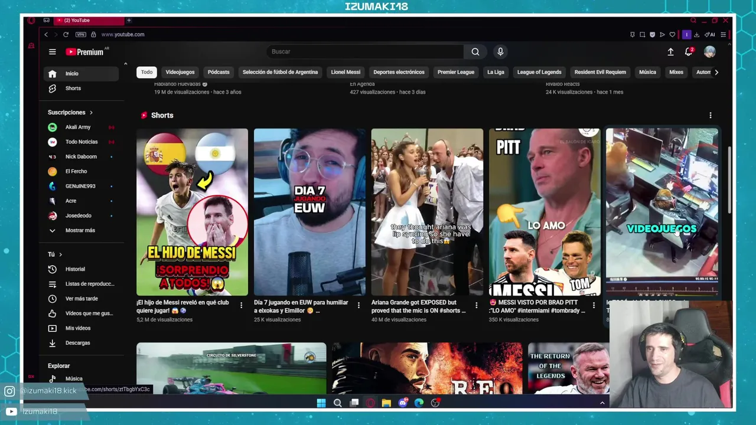Screen dimensions: 756x425
Task: Show hidden system tray icons chevron
Action: (x=602, y=403)
